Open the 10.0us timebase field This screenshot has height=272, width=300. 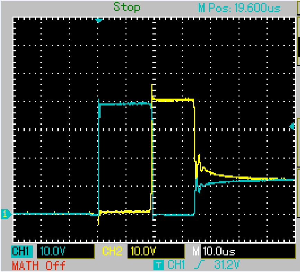coord(247,251)
